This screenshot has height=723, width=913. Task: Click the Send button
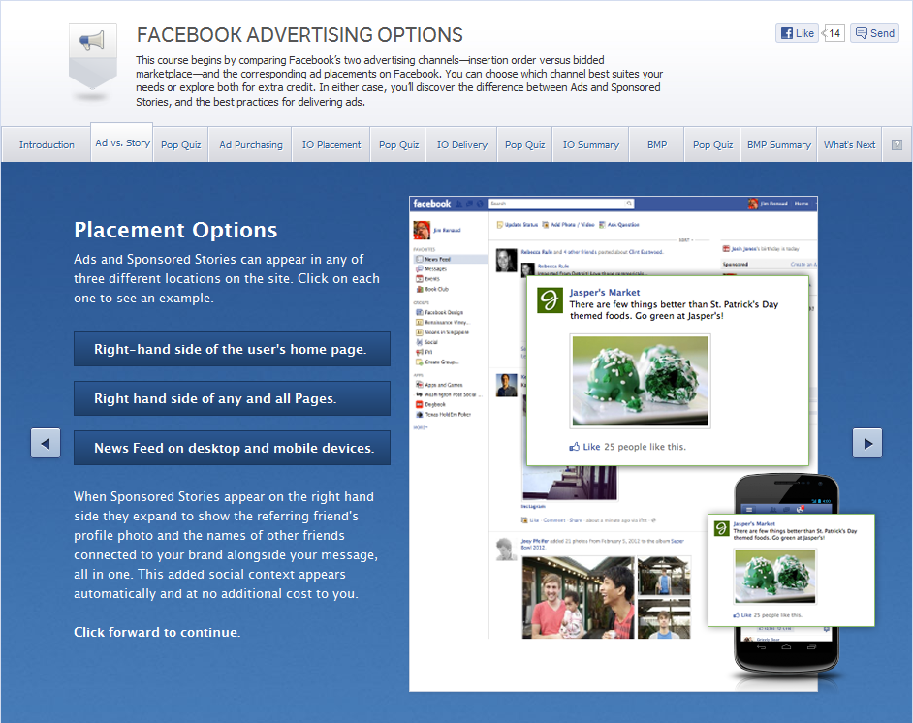(874, 33)
